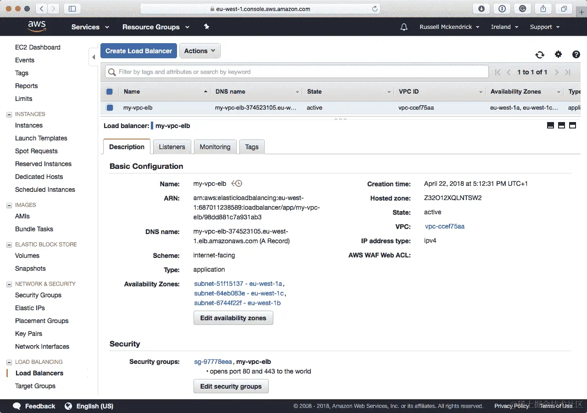Open Target Groups in sidebar

[x=35, y=386]
